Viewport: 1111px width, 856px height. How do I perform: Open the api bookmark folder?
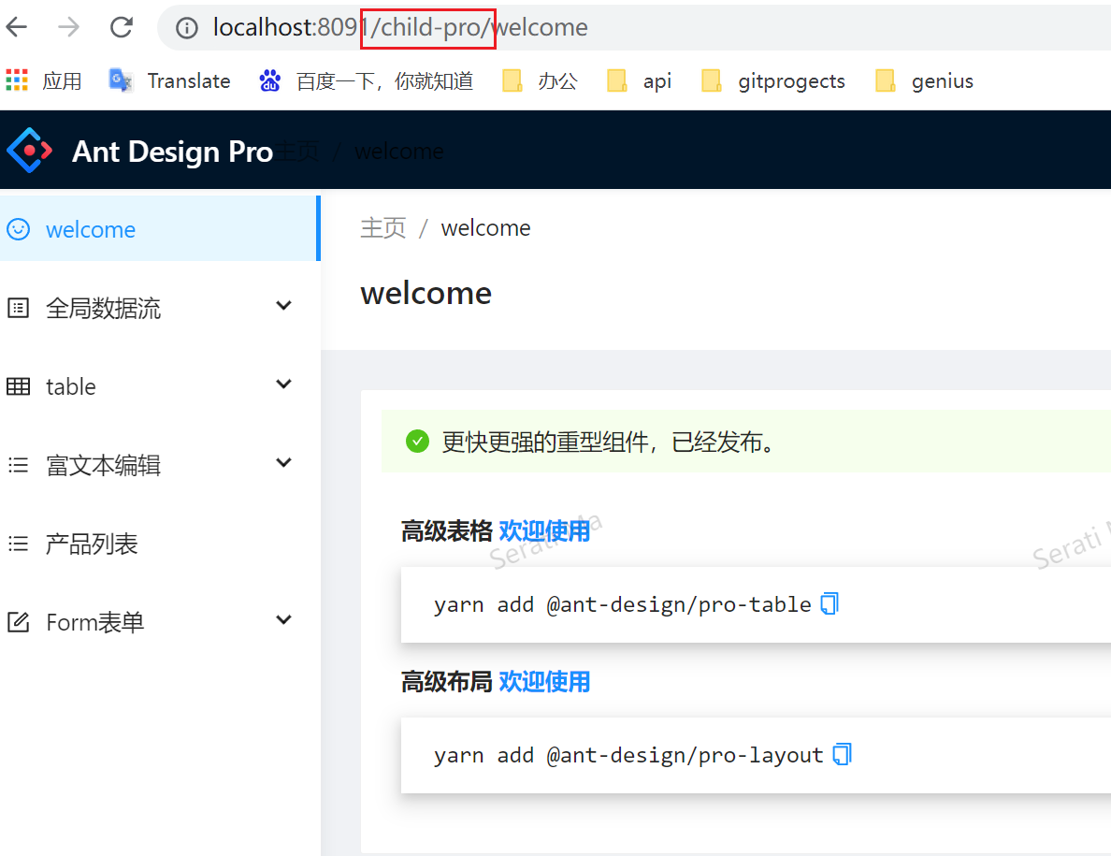coord(639,80)
